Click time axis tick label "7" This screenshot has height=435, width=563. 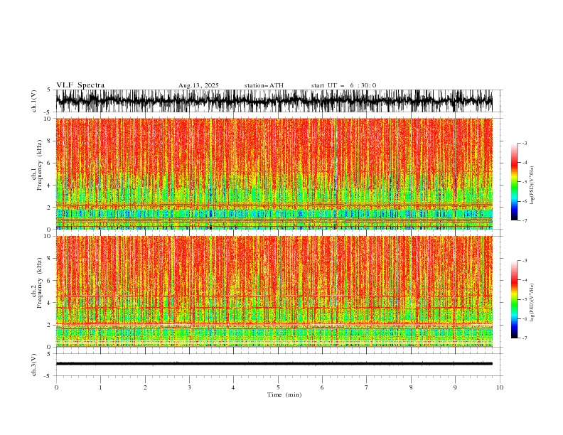(367, 387)
